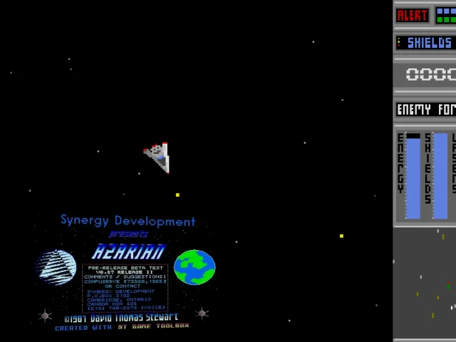The width and height of the screenshot is (456, 342).
Task: Click the gray radar minimap panel
Action: (425, 283)
